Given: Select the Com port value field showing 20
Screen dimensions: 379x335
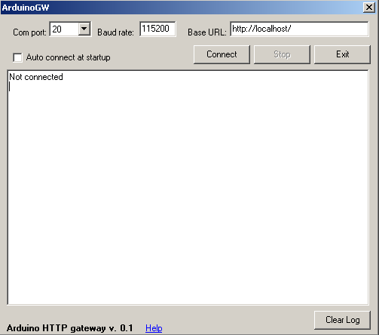Looking at the screenshot, I should coord(65,29).
